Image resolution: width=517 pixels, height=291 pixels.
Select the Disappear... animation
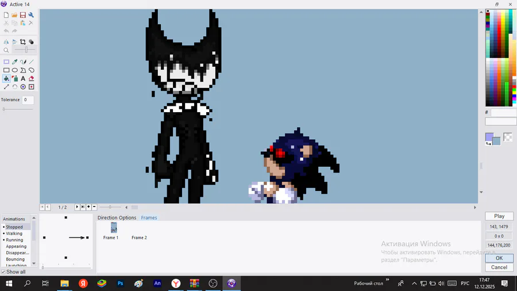(17, 252)
